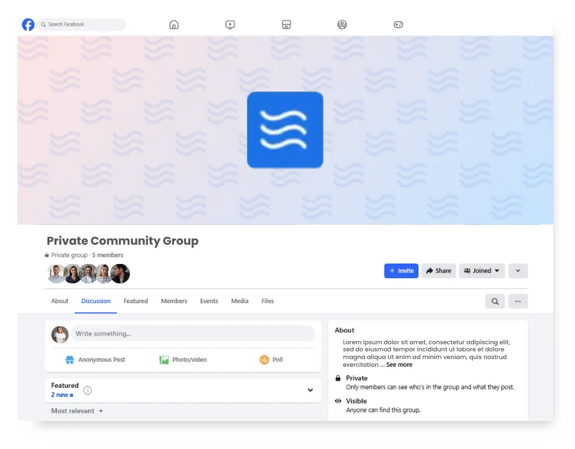Open the Most relevant sort dropdown
575x449 pixels.
pos(77,411)
